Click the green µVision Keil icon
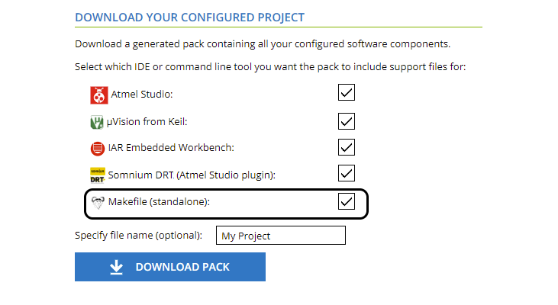This screenshot has width=558, height=305. pyautogui.click(x=98, y=122)
